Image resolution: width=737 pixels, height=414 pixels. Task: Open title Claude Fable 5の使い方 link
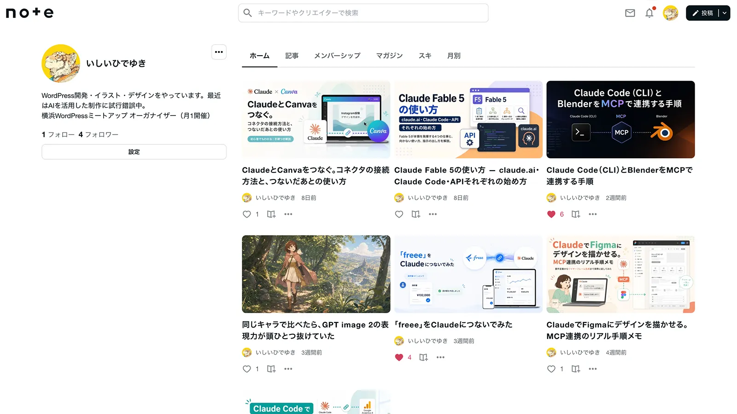point(467,176)
